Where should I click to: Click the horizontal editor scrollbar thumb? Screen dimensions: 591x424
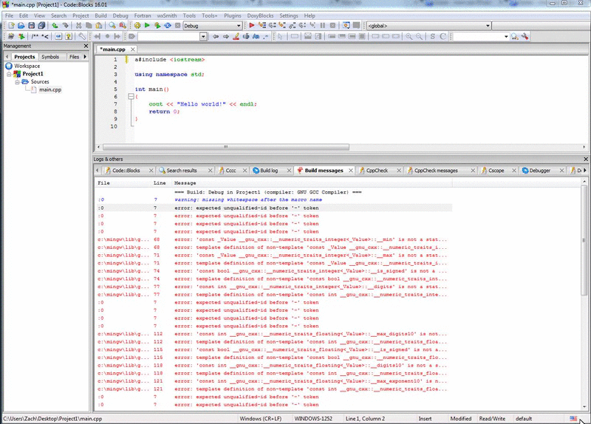(226, 147)
